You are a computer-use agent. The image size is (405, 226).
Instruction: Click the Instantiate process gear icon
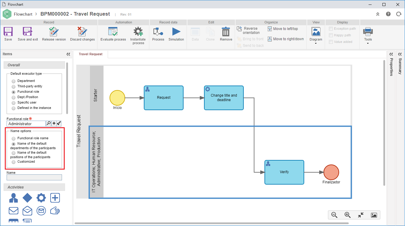(138, 32)
